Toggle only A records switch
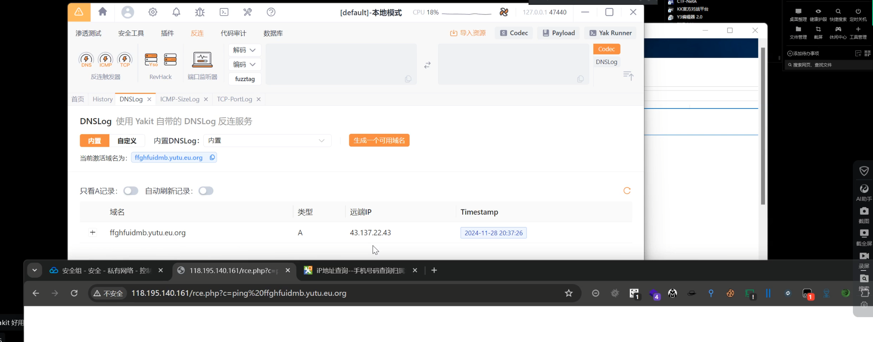This screenshot has width=873, height=342. [131, 191]
